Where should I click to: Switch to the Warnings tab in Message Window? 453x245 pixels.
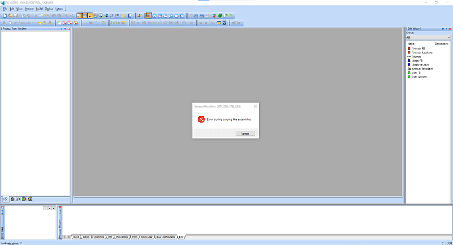click(x=98, y=237)
